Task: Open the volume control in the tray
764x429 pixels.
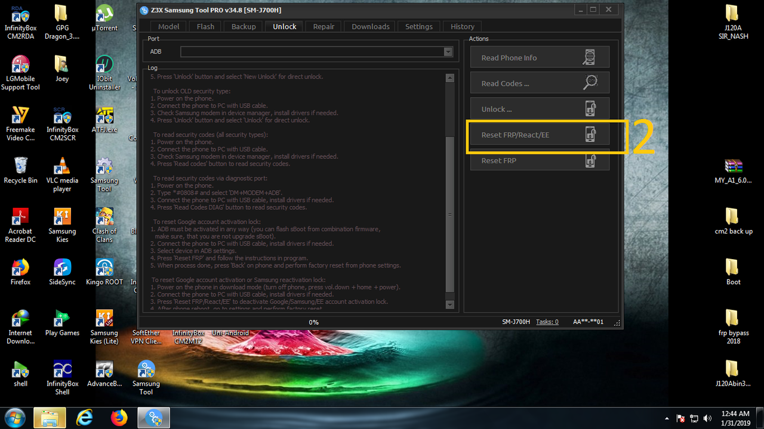Action: click(708, 418)
